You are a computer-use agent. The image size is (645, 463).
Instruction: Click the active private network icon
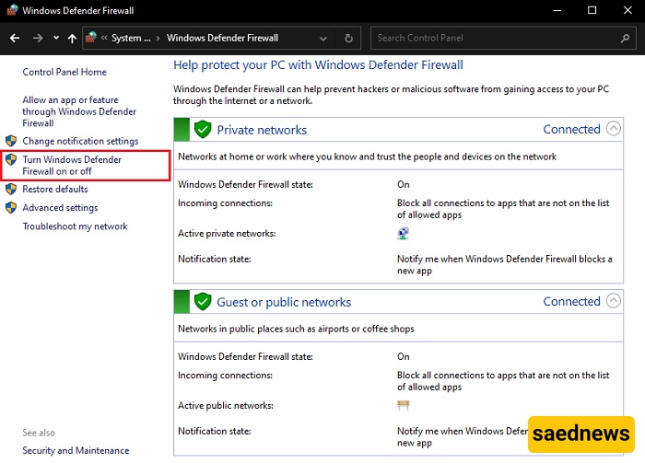click(404, 234)
